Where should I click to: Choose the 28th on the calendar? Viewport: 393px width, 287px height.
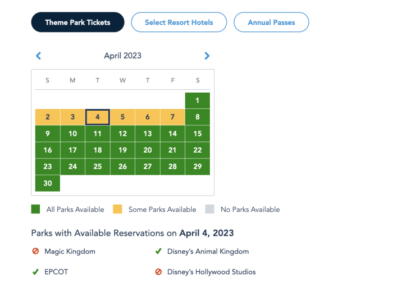[x=172, y=167]
